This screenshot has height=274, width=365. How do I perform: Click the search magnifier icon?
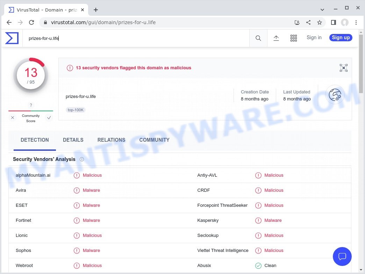[258, 38]
